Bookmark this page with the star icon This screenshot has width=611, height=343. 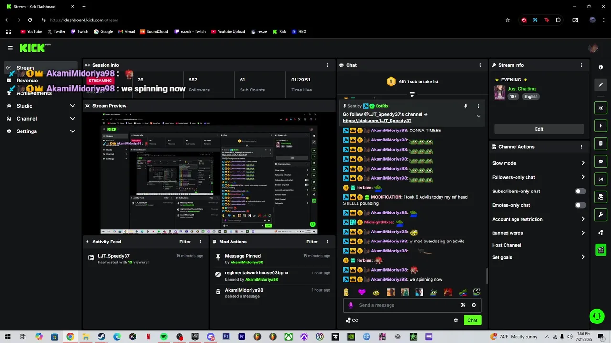click(508, 20)
